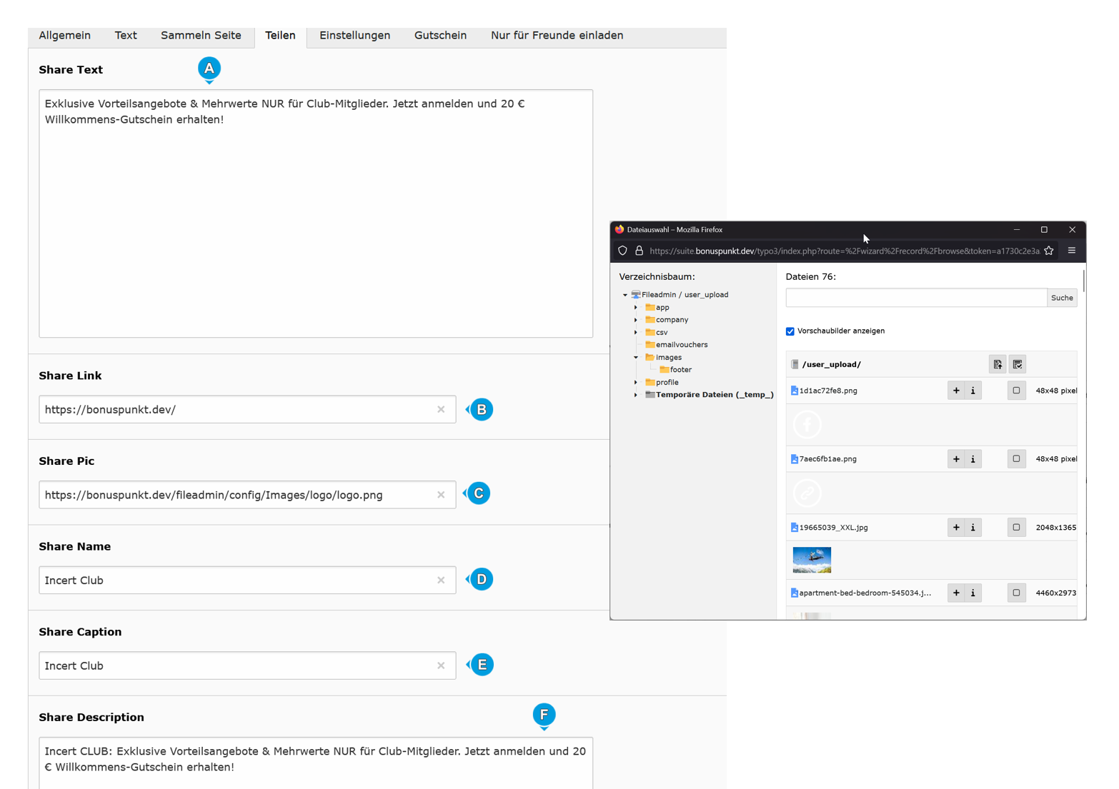Expand the company folder
The width and height of the screenshot is (1119, 789).
click(636, 320)
